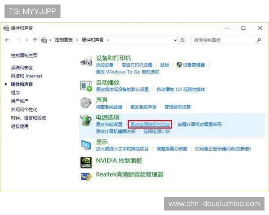Click 放大或缩小文本和其他项目
This screenshot has height=215, width=269.
[x=122, y=149]
